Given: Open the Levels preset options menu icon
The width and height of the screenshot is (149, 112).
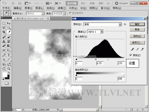Looking at the screenshot, I should 125,24.
